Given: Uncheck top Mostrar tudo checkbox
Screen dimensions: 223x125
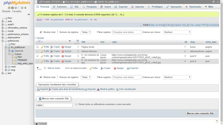Looking at the screenshot, I should (41, 32).
